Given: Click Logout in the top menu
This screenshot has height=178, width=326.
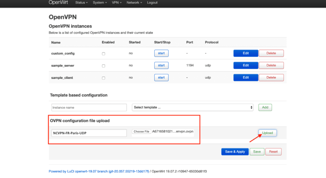Looking at the screenshot, I should click(x=152, y=3).
